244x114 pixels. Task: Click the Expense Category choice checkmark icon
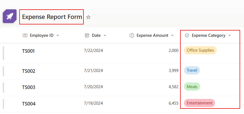click(x=187, y=35)
